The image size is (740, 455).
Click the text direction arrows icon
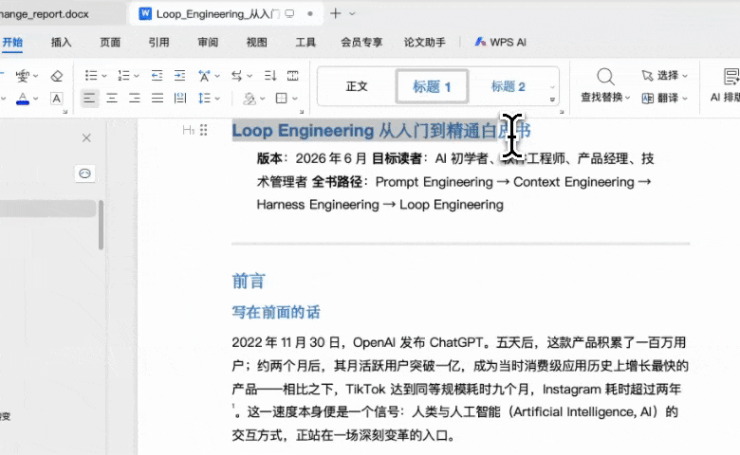[x=236, y=76]
